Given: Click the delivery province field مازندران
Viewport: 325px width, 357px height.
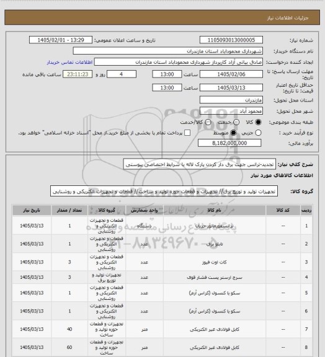Looking at the screenshot, I should [231, 100].
